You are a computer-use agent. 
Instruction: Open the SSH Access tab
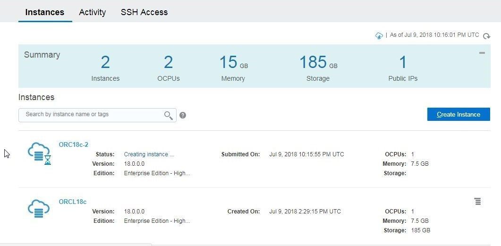tap(144, 12)
